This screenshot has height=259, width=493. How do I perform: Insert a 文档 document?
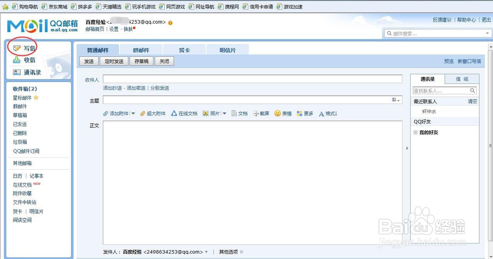[240, 113]
